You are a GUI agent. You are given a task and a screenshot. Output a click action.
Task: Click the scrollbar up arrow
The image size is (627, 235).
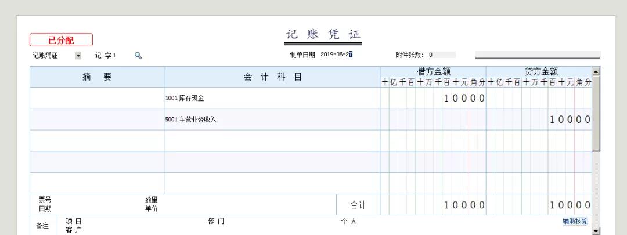pyautogui.click(x=596, y=71)
